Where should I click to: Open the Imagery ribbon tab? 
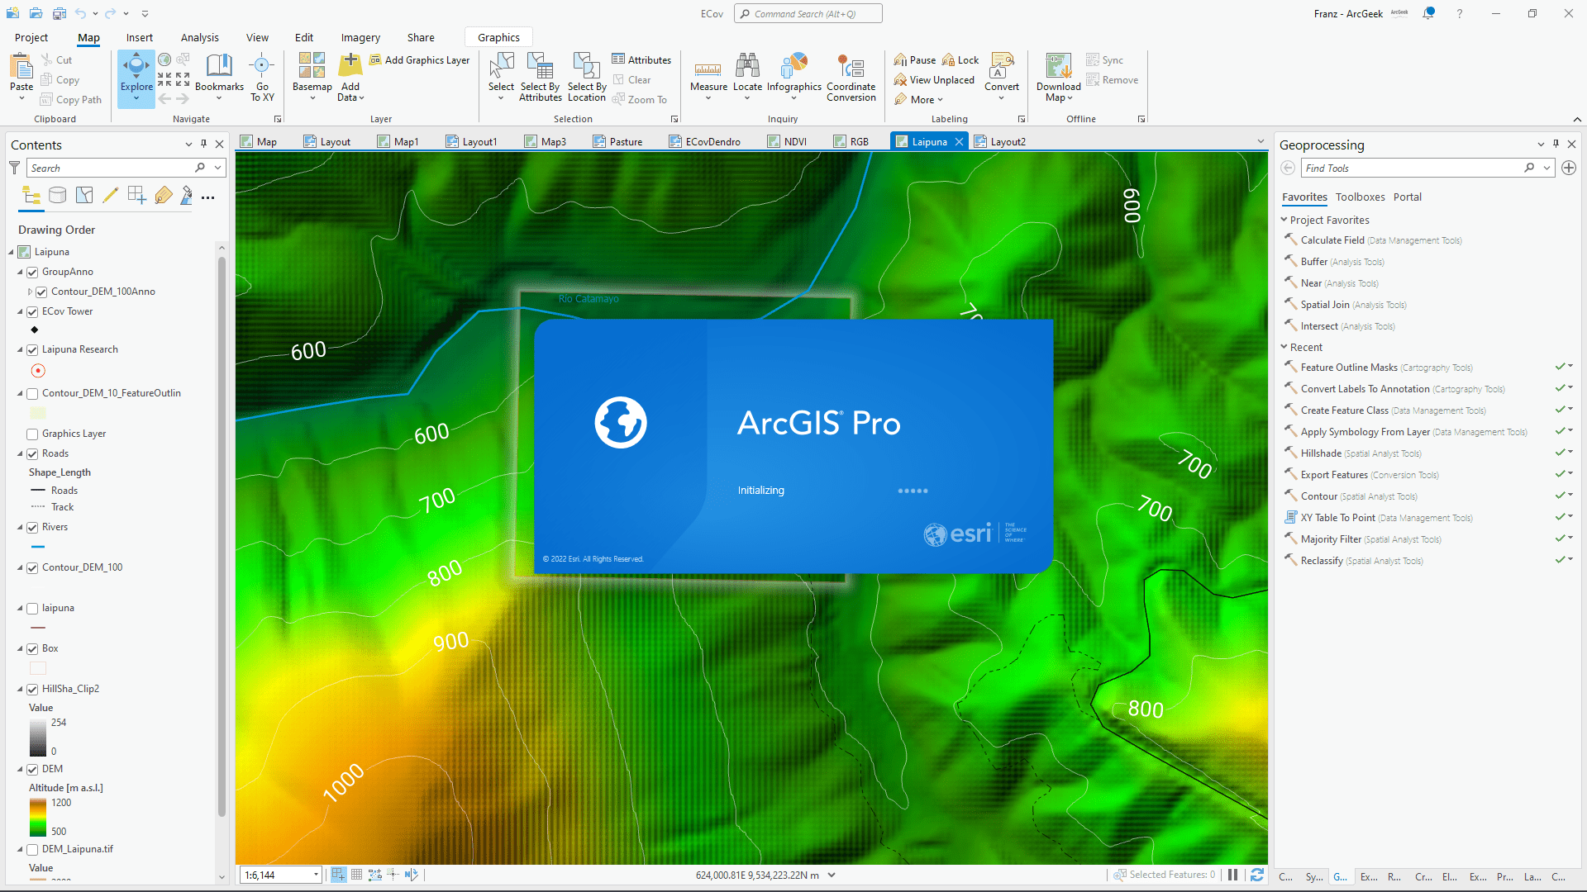[360, 37]
